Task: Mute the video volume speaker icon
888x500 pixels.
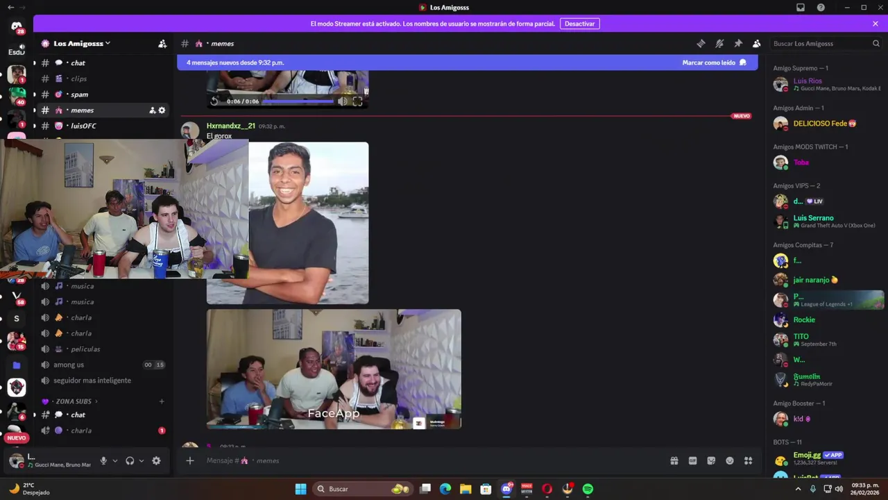Action: pyautogui.click(x=342, y=101)
